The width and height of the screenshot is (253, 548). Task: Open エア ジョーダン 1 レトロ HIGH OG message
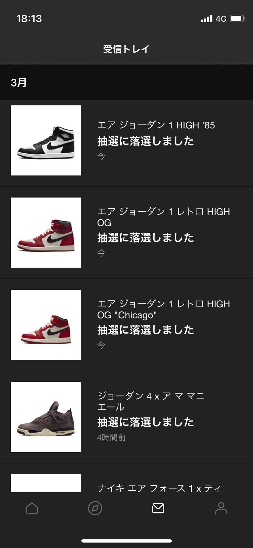coord(127,233)
